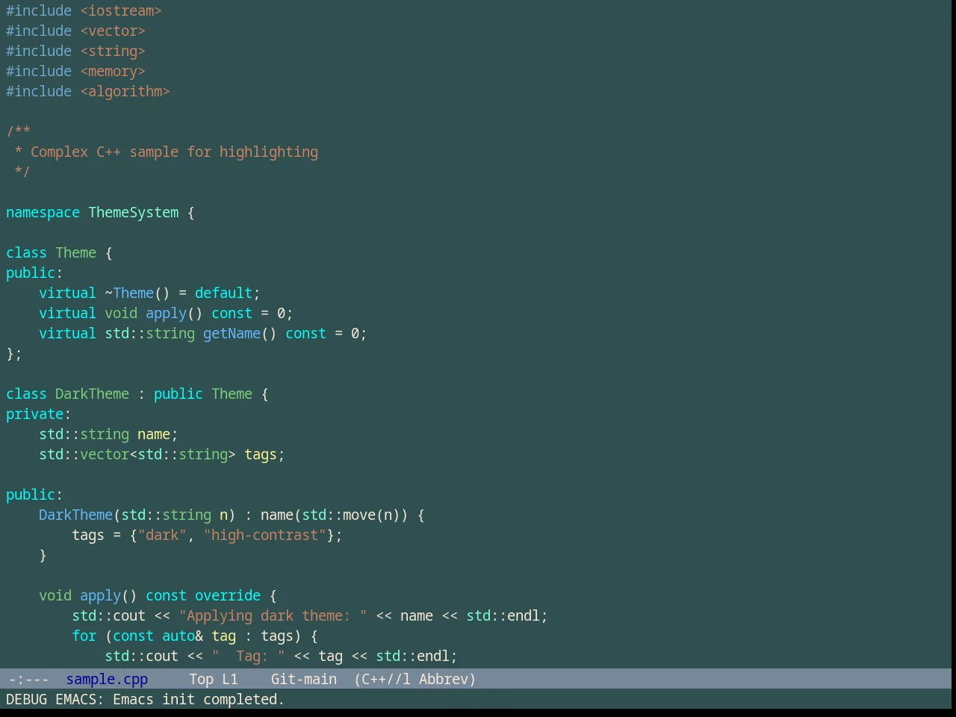956x717 pixels.
Task: Click the Top position indicator in mode line
Action: (x=202, y=679)
